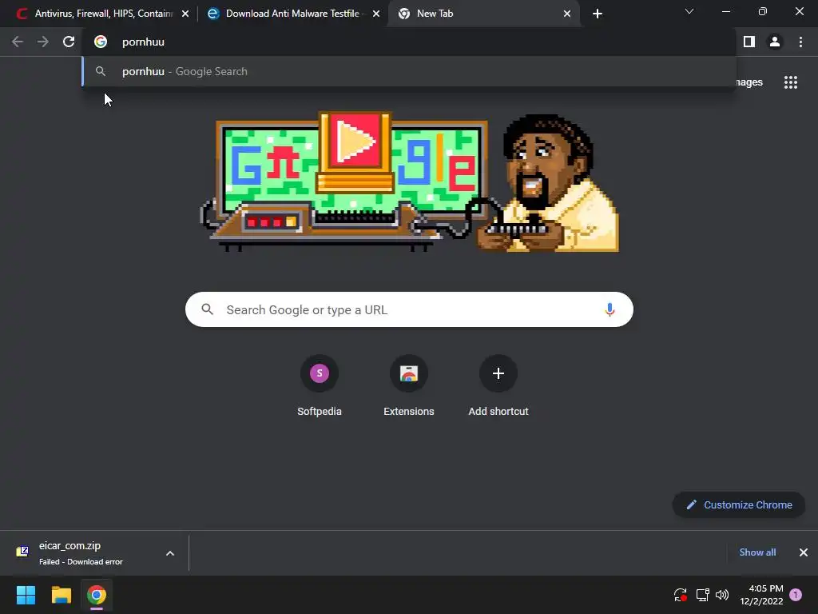Click the Google Doodle image

pyautogui.click(x=410, y=181)
